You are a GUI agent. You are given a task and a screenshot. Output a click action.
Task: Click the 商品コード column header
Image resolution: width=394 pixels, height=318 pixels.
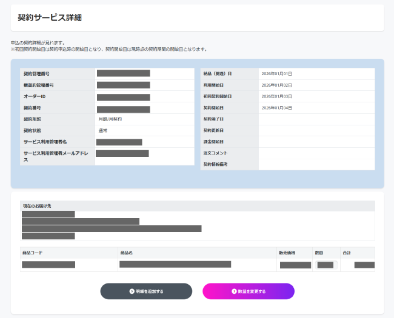(32, 253)
